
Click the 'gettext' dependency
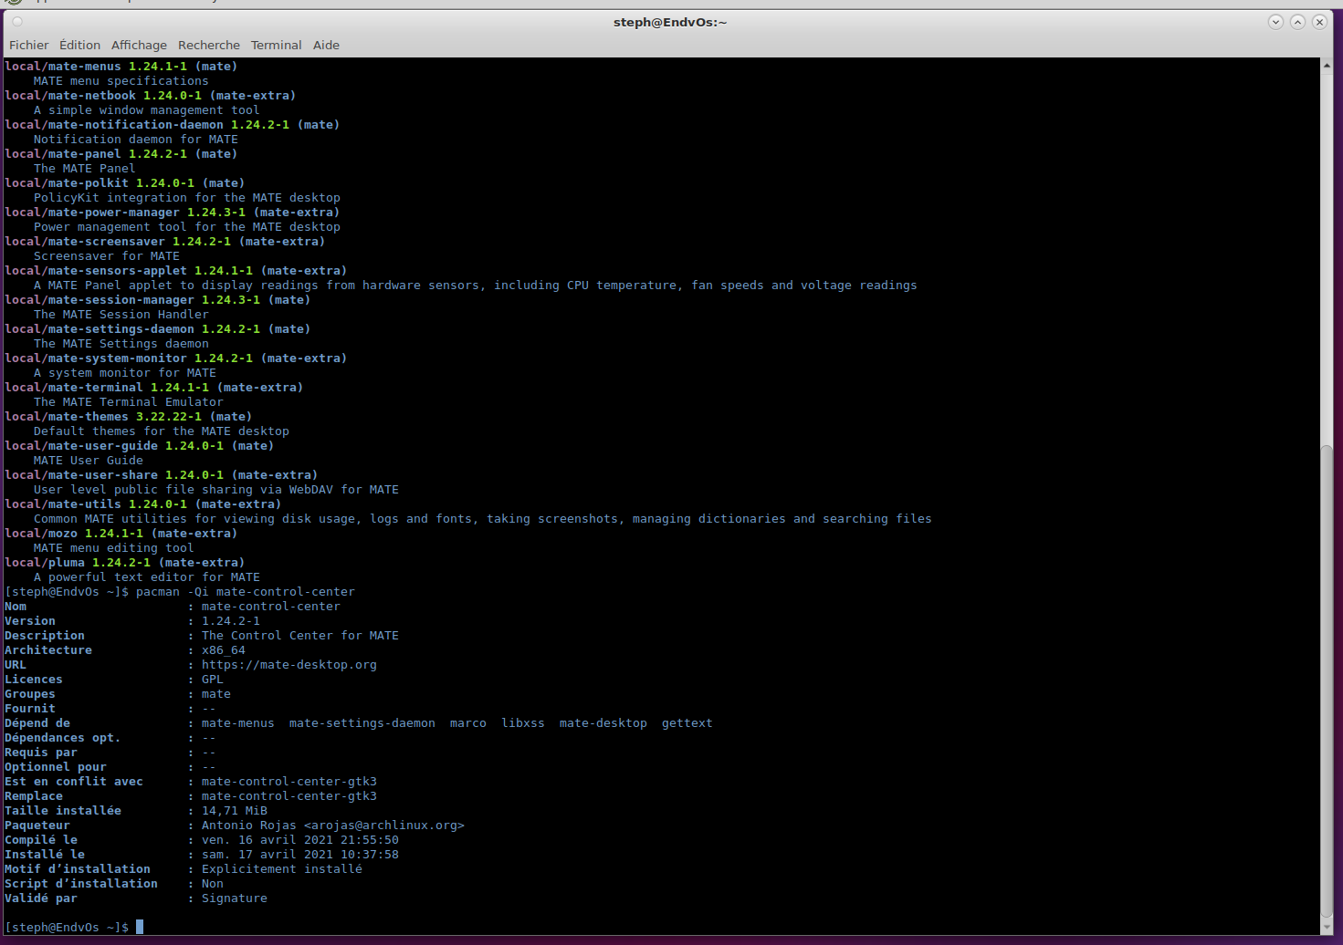pos(687,723)
